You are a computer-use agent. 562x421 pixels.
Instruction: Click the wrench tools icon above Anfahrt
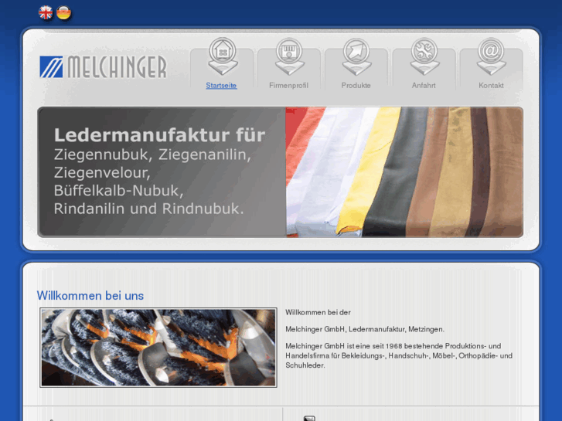424,56
